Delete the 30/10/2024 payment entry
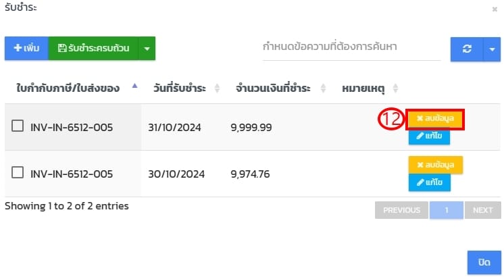504x277 pixels. (x=435, y=165)
